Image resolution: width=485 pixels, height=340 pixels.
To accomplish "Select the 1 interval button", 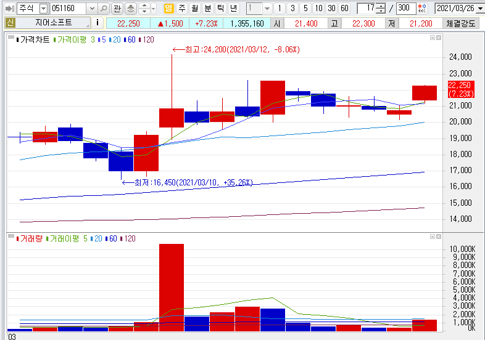I will point(280,9).
